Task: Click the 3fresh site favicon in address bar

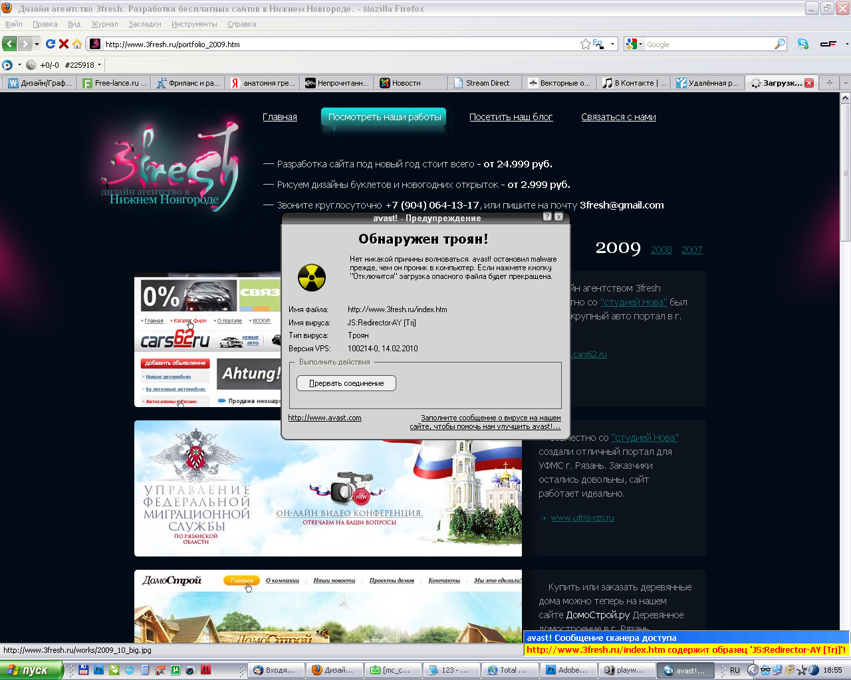Action: tap(95, 44)
